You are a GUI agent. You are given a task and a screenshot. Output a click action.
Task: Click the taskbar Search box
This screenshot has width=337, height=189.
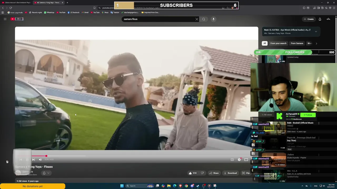(140, 186)
